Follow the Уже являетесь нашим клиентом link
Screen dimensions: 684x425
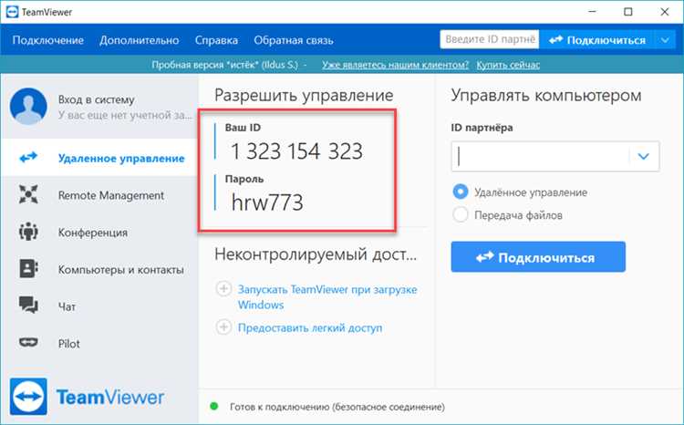click(395, 65)
